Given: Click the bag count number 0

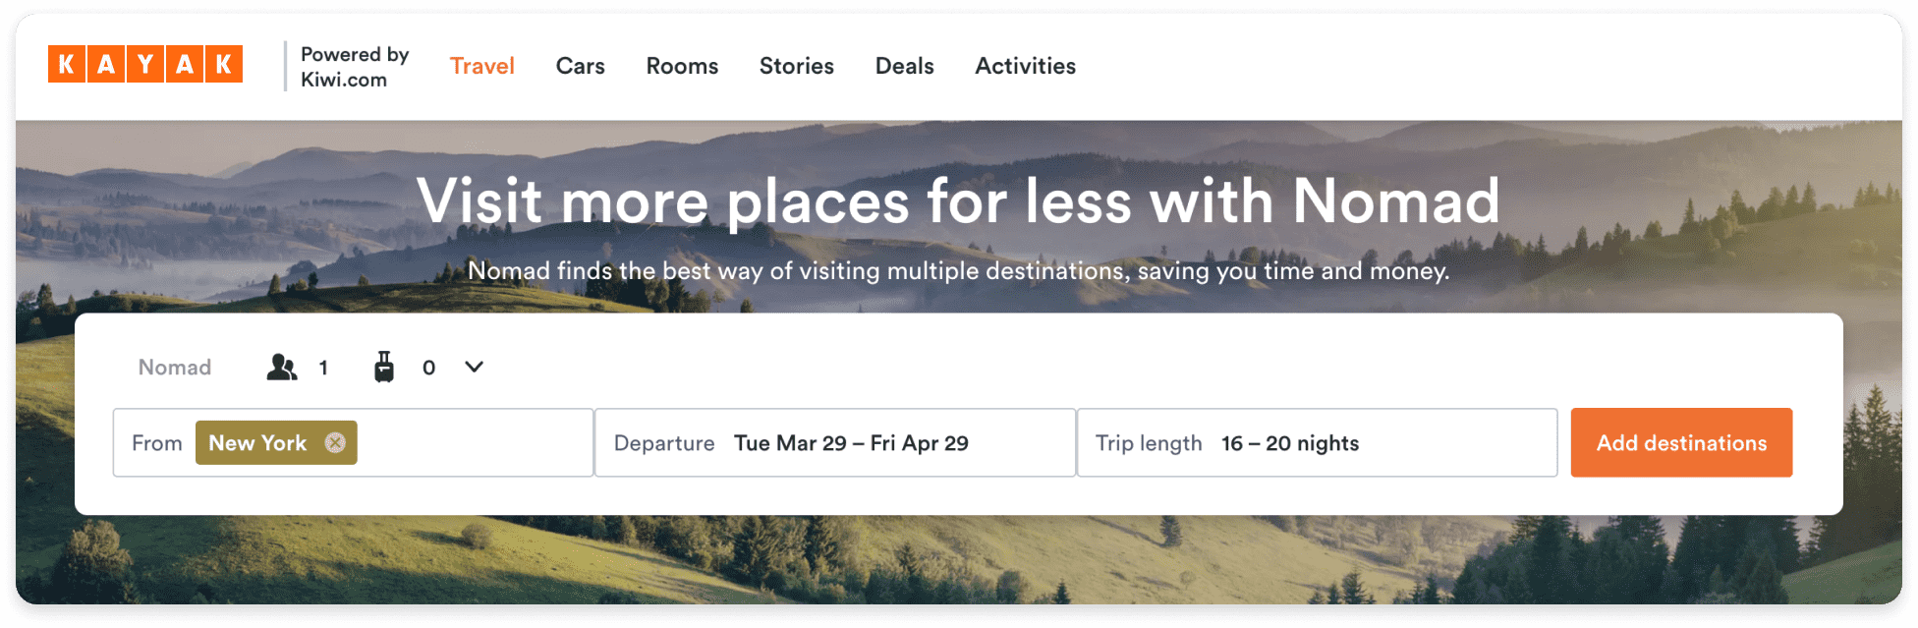Looking at the screenshot, I should pyautogui.click(x=429, y=368).
